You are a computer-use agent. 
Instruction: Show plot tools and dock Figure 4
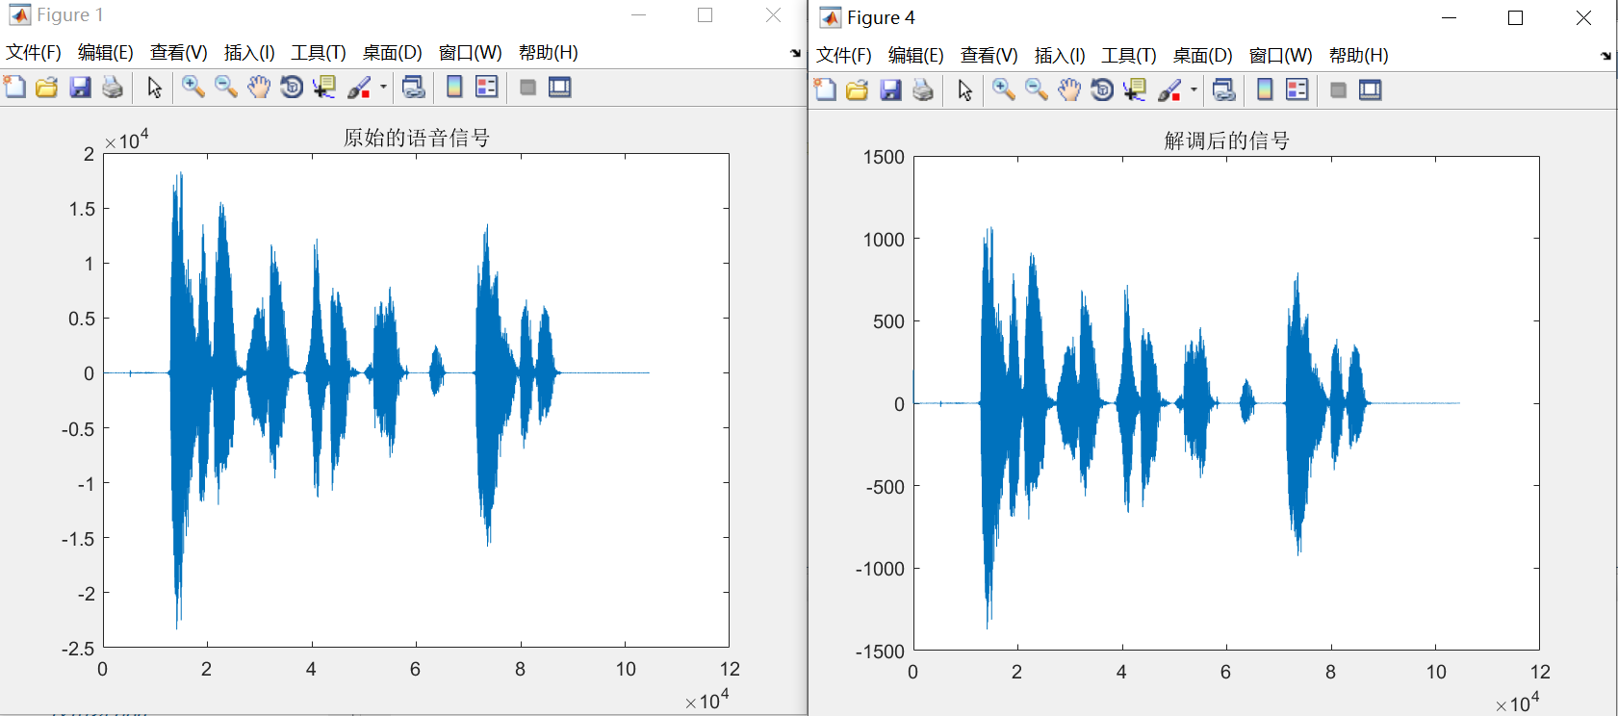1371,90
